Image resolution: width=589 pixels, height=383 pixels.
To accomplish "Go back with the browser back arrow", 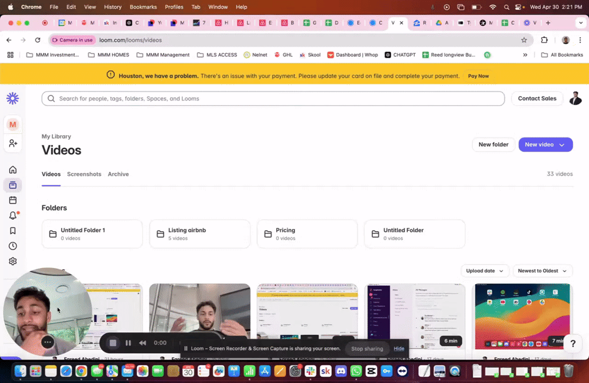I will (x=9, y=40).
